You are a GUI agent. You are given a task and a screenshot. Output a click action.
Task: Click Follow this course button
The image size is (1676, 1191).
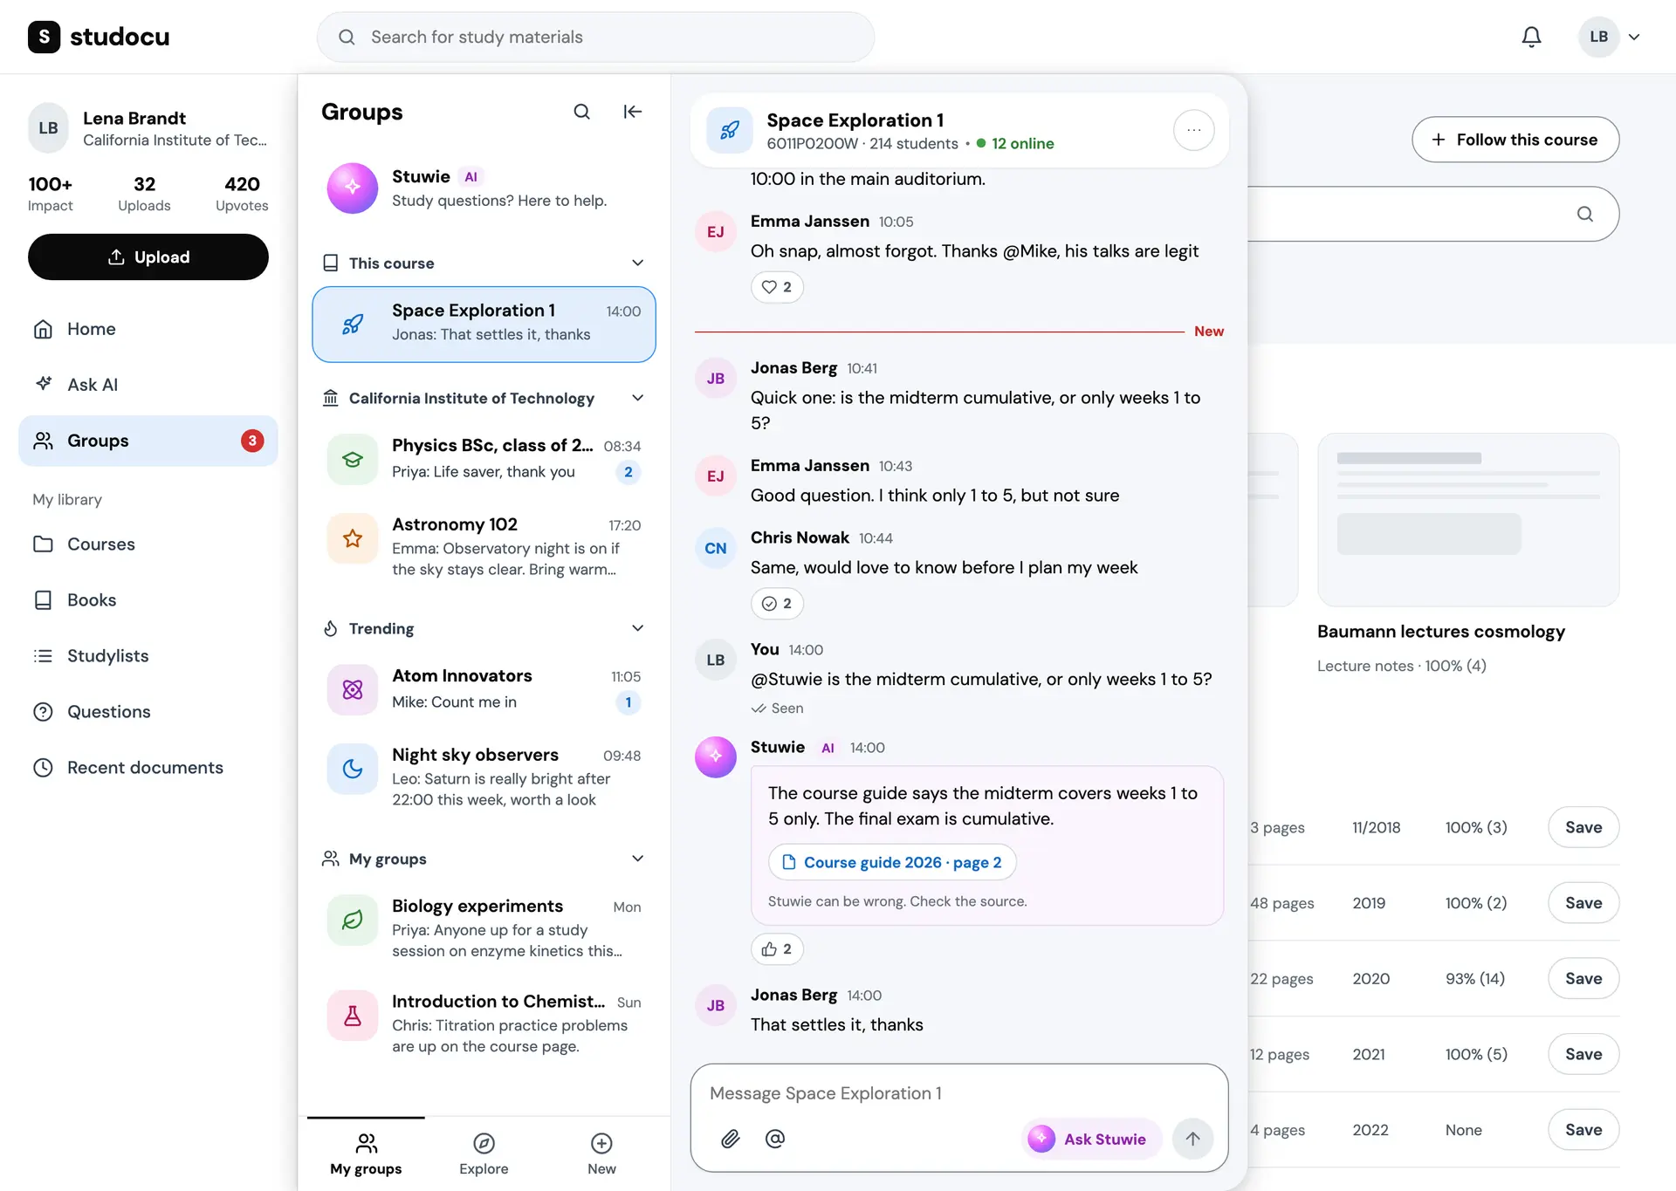coord(1515,140)
